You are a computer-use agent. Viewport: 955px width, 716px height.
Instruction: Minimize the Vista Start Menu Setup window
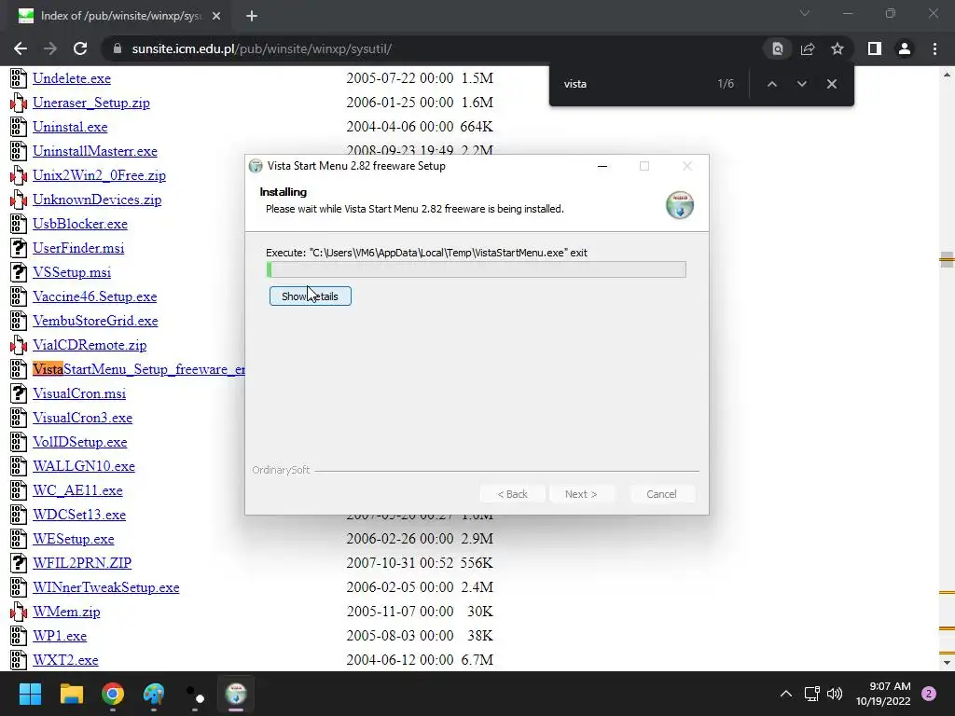pyautogui.click(x=602, y=166)
